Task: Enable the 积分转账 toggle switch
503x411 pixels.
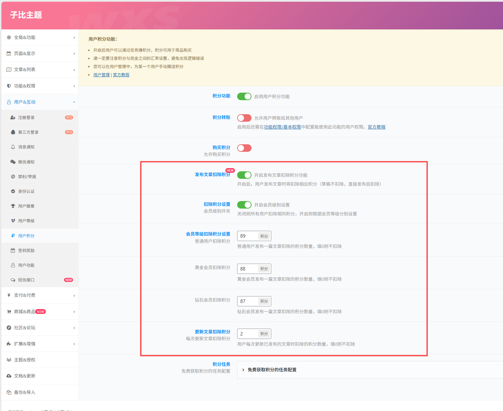Action: (x=244, y=118)
